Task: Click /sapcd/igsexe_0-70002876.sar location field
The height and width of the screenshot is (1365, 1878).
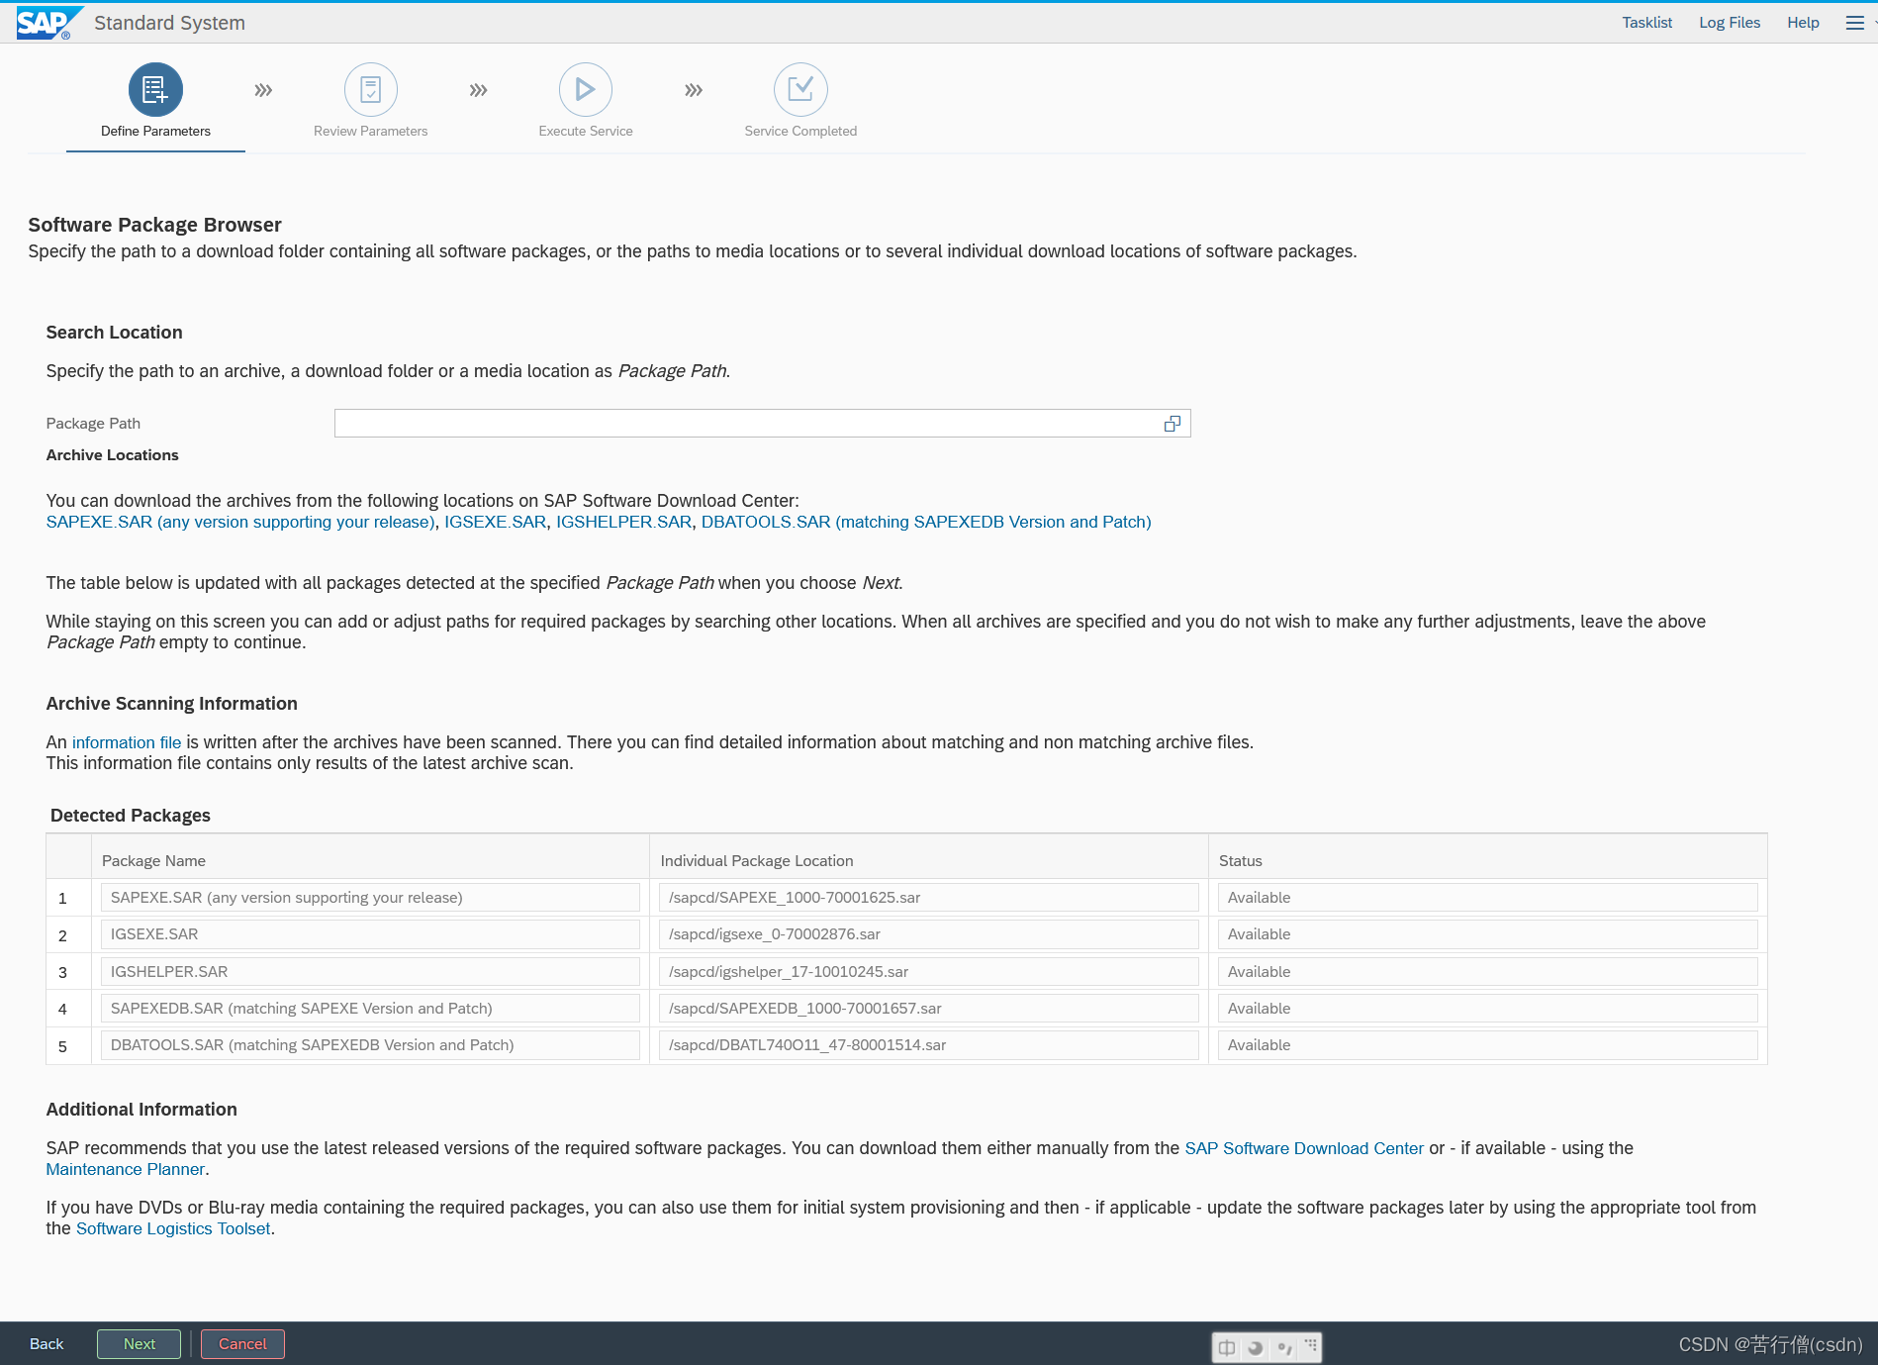Action: click(929, 934)
